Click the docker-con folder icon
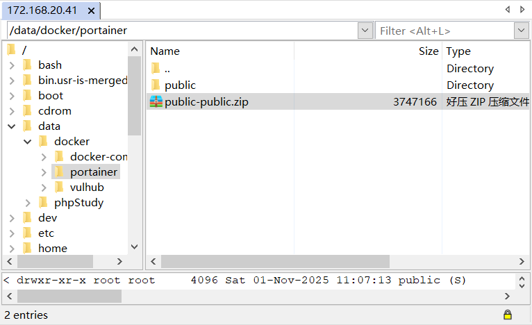 point(59,156)
